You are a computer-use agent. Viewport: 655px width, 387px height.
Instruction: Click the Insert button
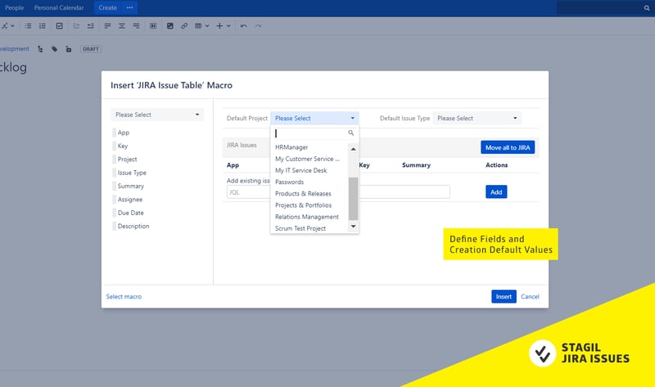click(x=504, y=296)
